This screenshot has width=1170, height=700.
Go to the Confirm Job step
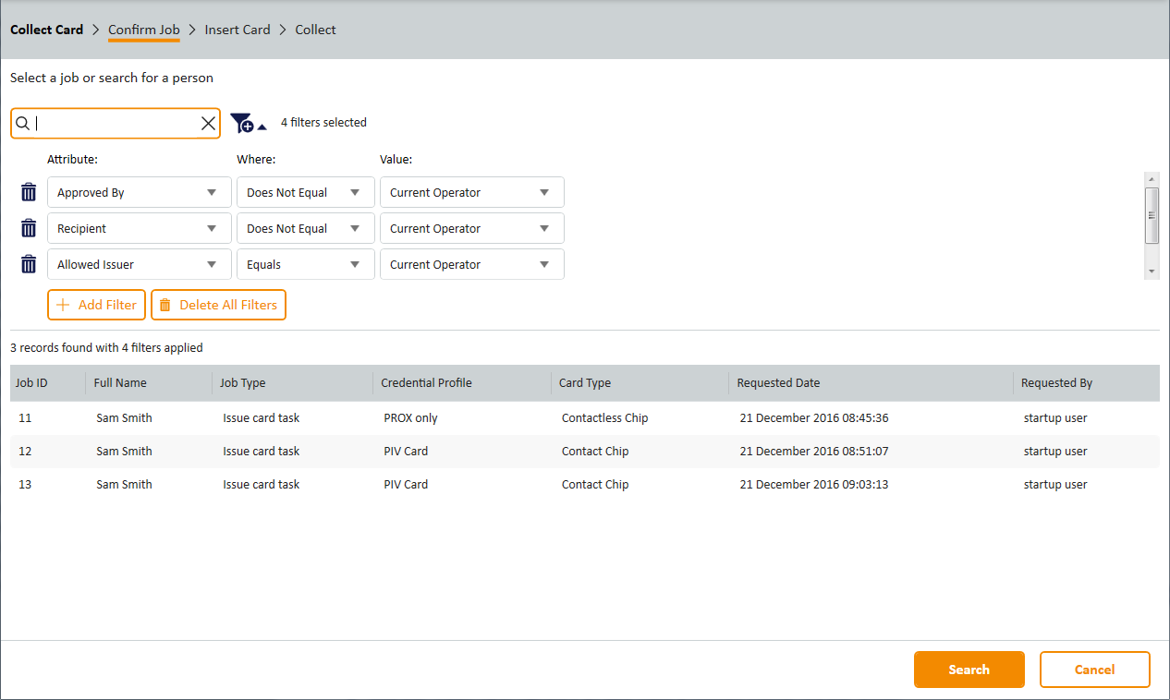click(x=143, y=30)
